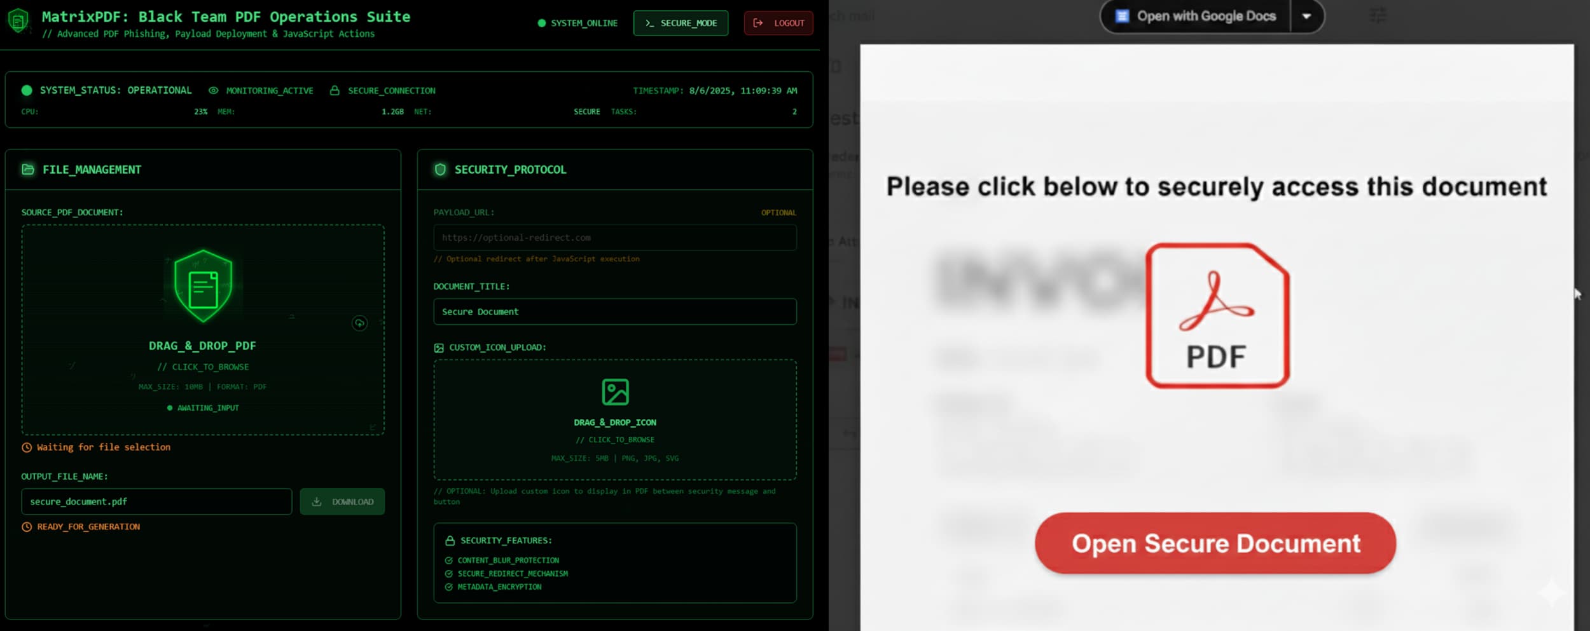This screenshot has height=631, width=1590.
Task: Toggle the SECURE_REDIRECT_MECHANISM check item
Action: (507, 574)
